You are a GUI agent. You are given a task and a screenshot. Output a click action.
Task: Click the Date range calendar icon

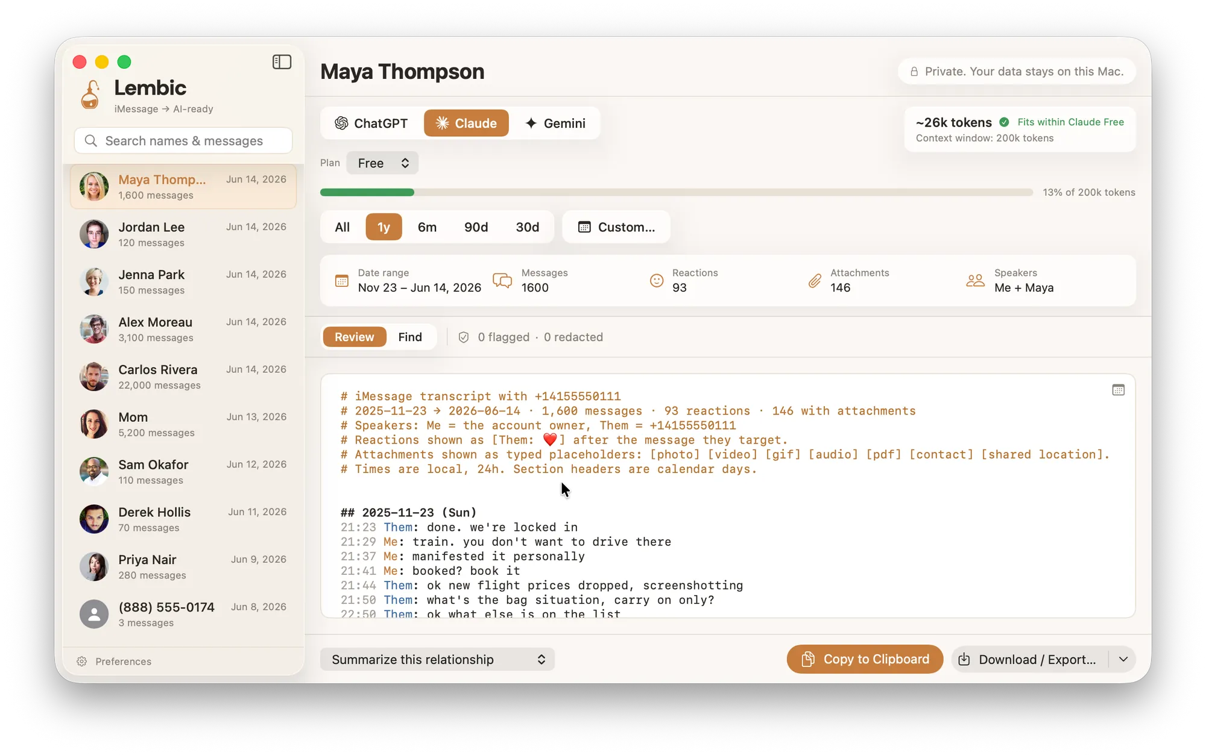341,281
